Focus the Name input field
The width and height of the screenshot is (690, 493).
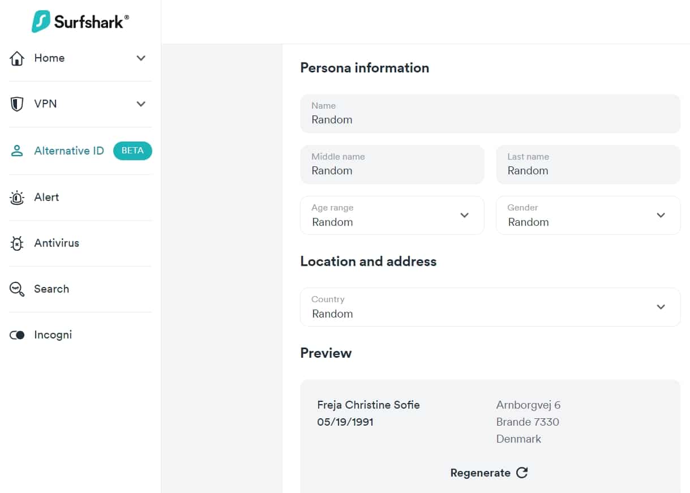490,113
